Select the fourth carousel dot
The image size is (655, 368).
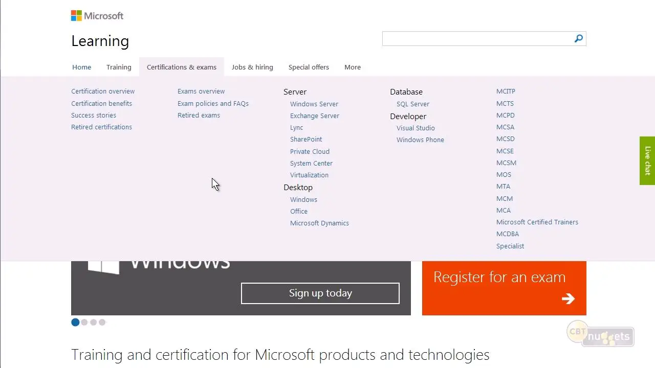point(102,322)
